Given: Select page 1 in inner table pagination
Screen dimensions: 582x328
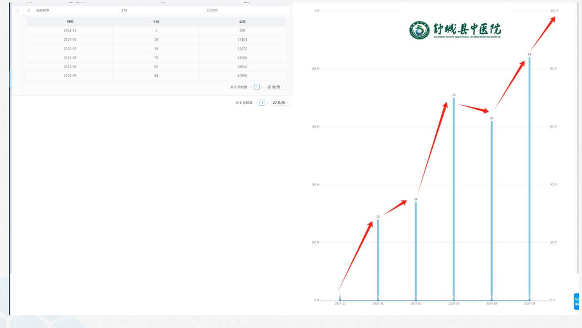Looking at the screenshot, I should pyautogui.click(x=256, y=87).
